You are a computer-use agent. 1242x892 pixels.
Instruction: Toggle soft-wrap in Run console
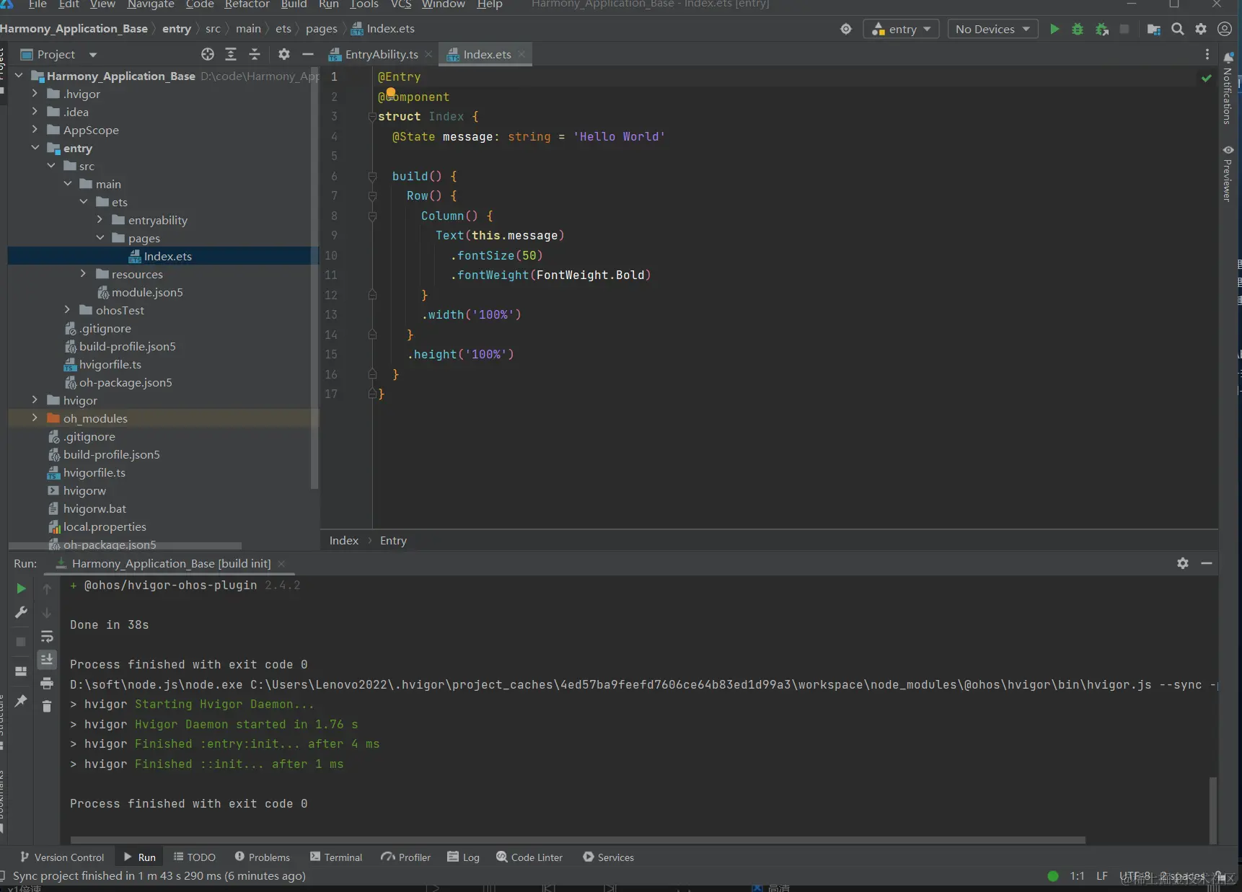click(47, 637)
